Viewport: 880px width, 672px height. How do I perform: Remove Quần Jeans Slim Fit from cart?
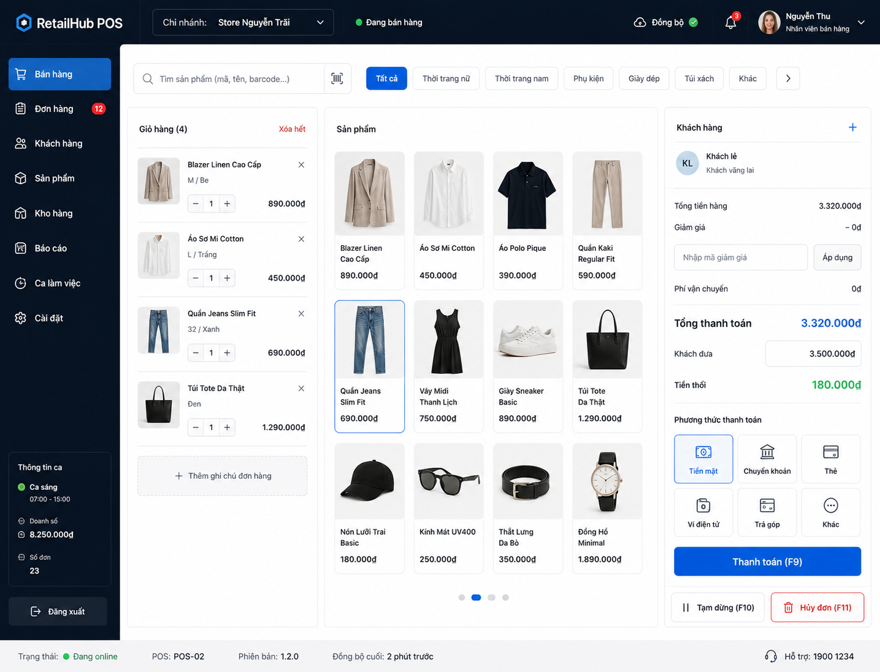click(x=301, y=314)
